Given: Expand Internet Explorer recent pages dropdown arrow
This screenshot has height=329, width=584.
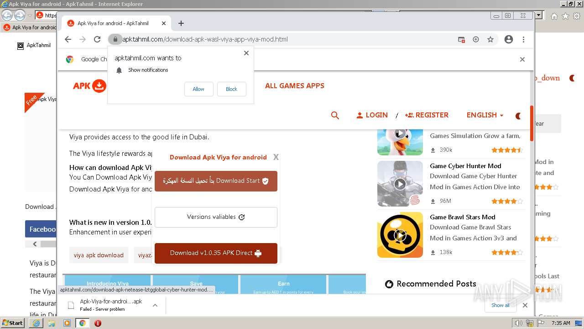Looking at the screenshot, I should click(x=30, y=16).
